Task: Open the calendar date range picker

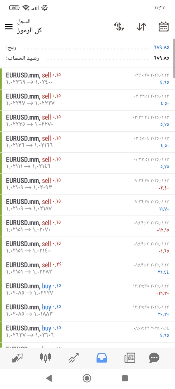Action: 163,27
